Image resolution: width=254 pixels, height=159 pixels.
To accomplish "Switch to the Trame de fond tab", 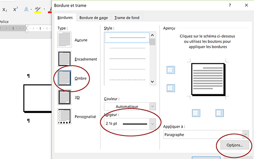I will click(127, 18).
